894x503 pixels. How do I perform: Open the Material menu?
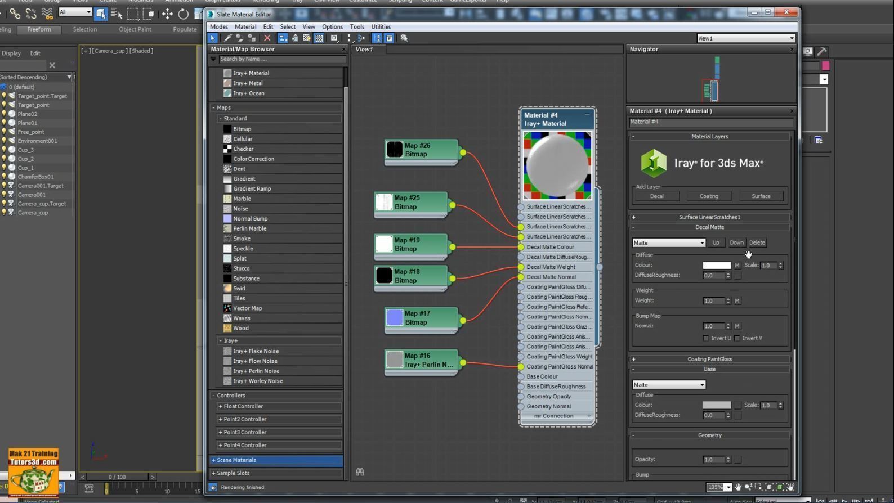pyautogui.click(x=245, y=26)
